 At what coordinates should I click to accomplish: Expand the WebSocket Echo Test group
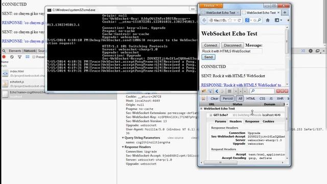(x=201, y=108)
